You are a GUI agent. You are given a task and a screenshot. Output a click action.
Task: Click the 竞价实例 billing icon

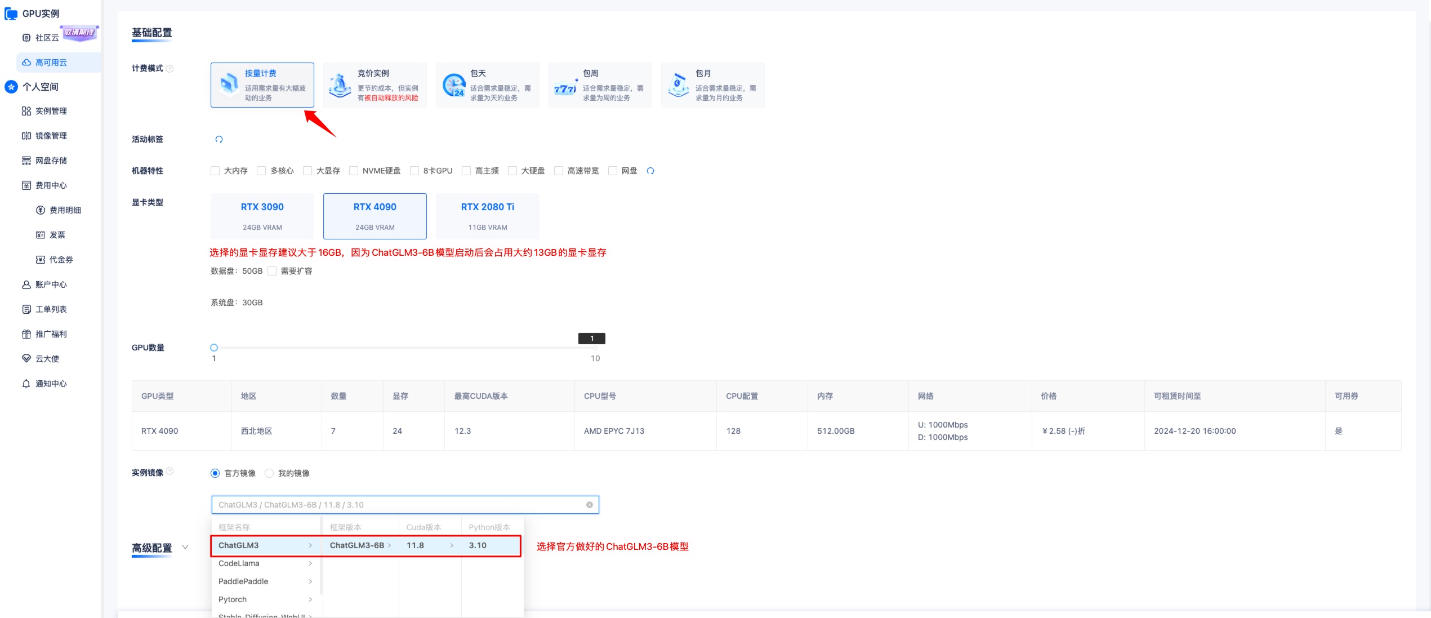[x=340, y=86]
